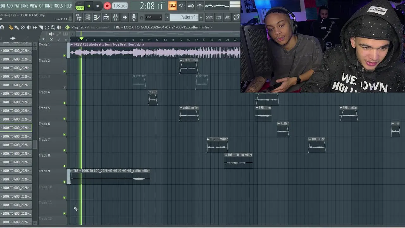Mute Track 1 via its green light
405x228 pixels.
[x=64, y=56]
